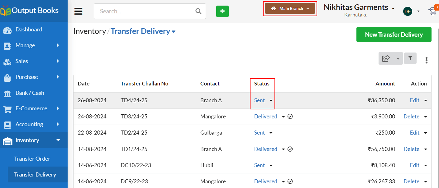This screenshot has height=188, width=439.
Task: Open the vertical three-dots options menu
Action: pyautogui.click(x=427, y=60)
